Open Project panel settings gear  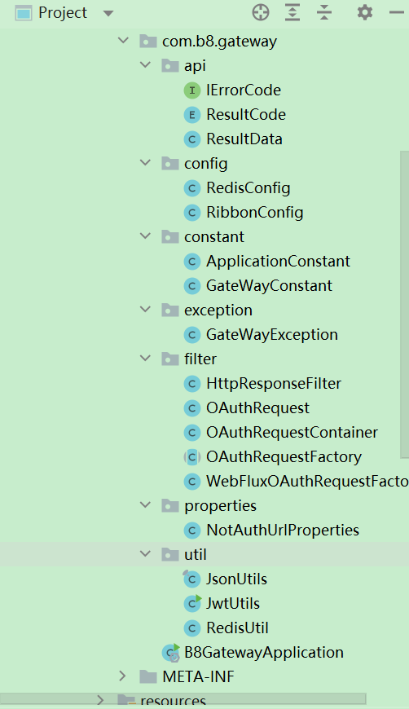[x=365, y=13]
